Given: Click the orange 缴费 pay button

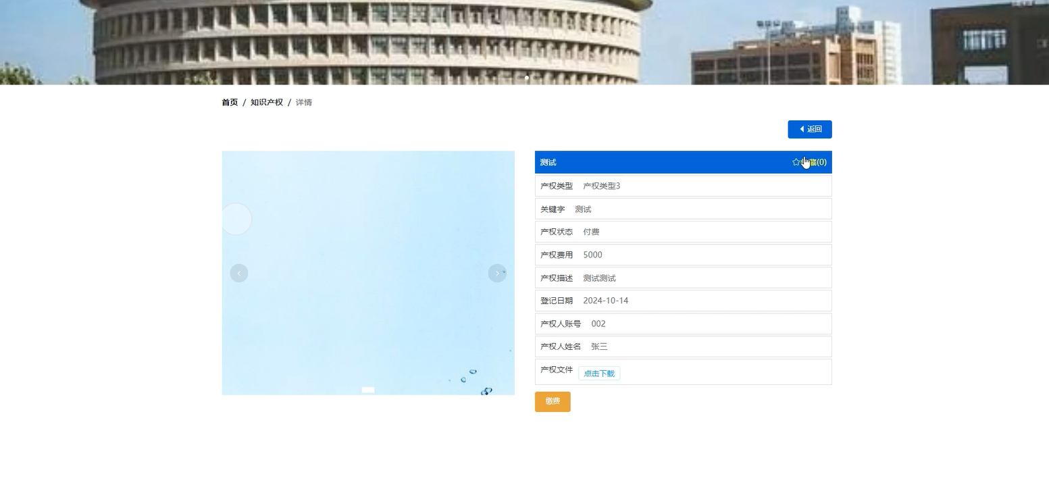Looking at the screenshot, I should click(553, 401).
